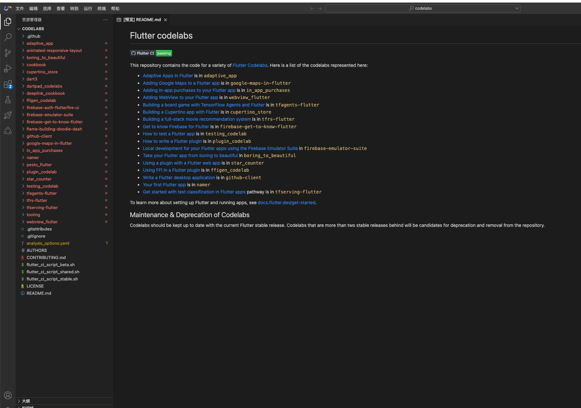Expand the dartpad_codelabs folder
Viewport: 581px width, 408px height.
click(64, 86)
